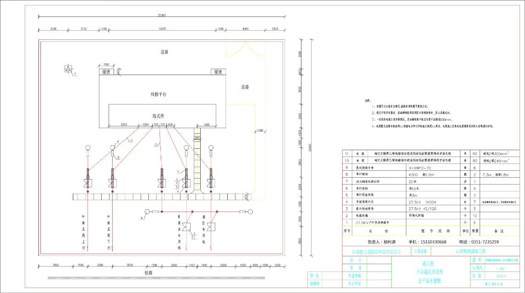Viewport: 525px width, 293px height.
Task: Click the circle symbol labeled 8
Action: pyautogui.click(x=147, y=212)
